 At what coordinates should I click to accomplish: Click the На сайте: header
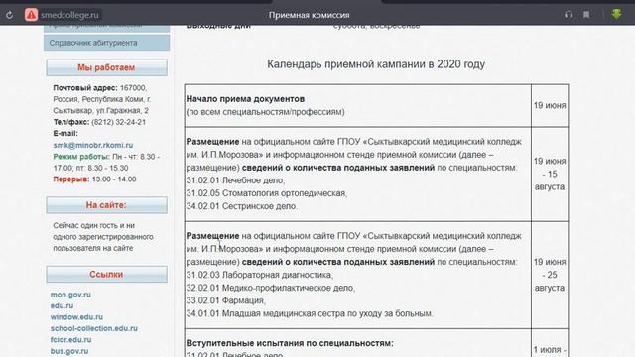coord(106,205)
